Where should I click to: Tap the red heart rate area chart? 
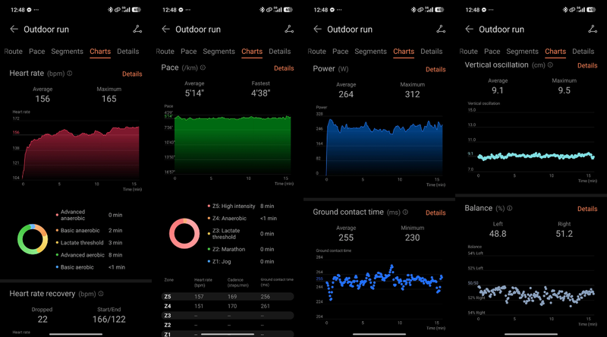tap(80, 153)
